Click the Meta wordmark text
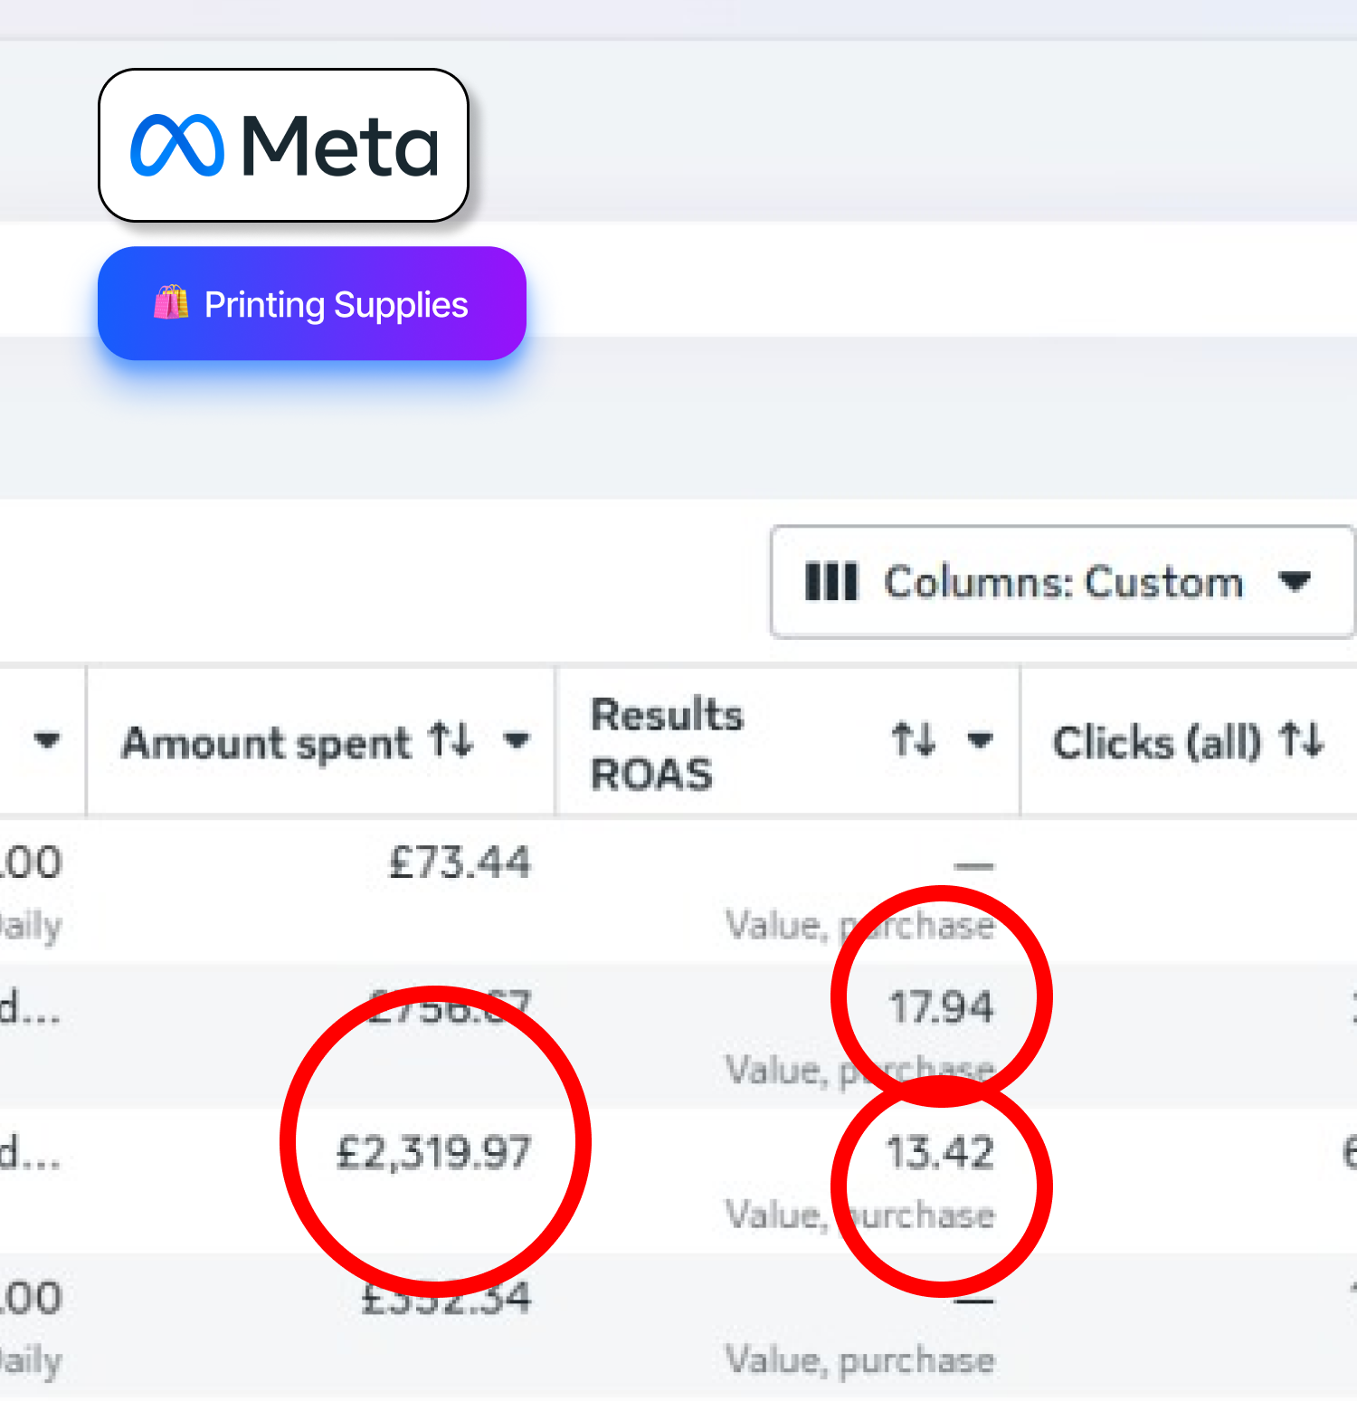Image resolution: width=1357 pixels, height=1401 pixels. tap(340, 146)
